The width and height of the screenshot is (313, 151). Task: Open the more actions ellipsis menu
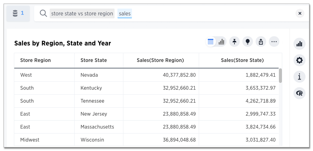[x=274, y=42]
